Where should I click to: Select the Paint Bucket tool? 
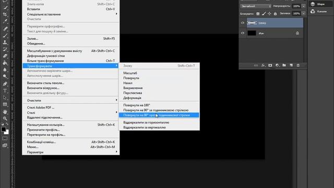tap(5, 63)
